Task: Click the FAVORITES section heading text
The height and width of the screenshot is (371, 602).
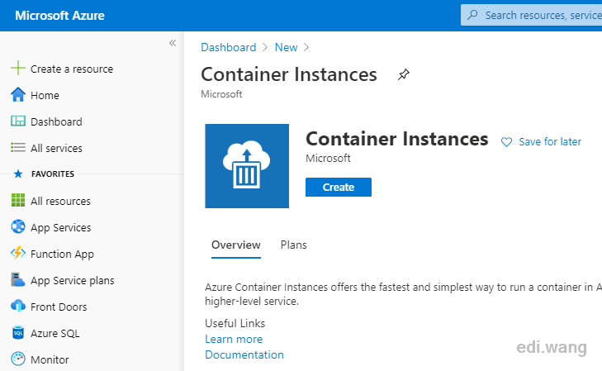Action: (x=53, y=174)
